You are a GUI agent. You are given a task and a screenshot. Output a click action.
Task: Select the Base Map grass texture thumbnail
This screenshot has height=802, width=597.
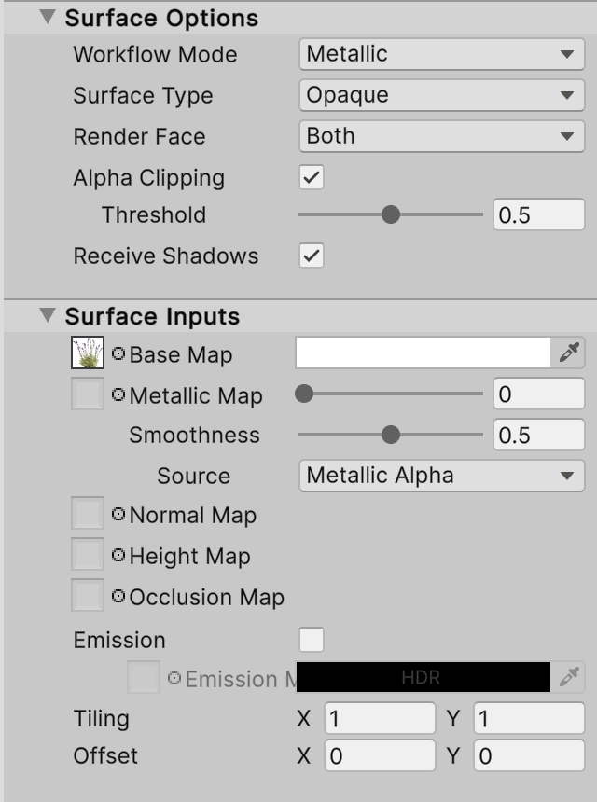(88, 353)
